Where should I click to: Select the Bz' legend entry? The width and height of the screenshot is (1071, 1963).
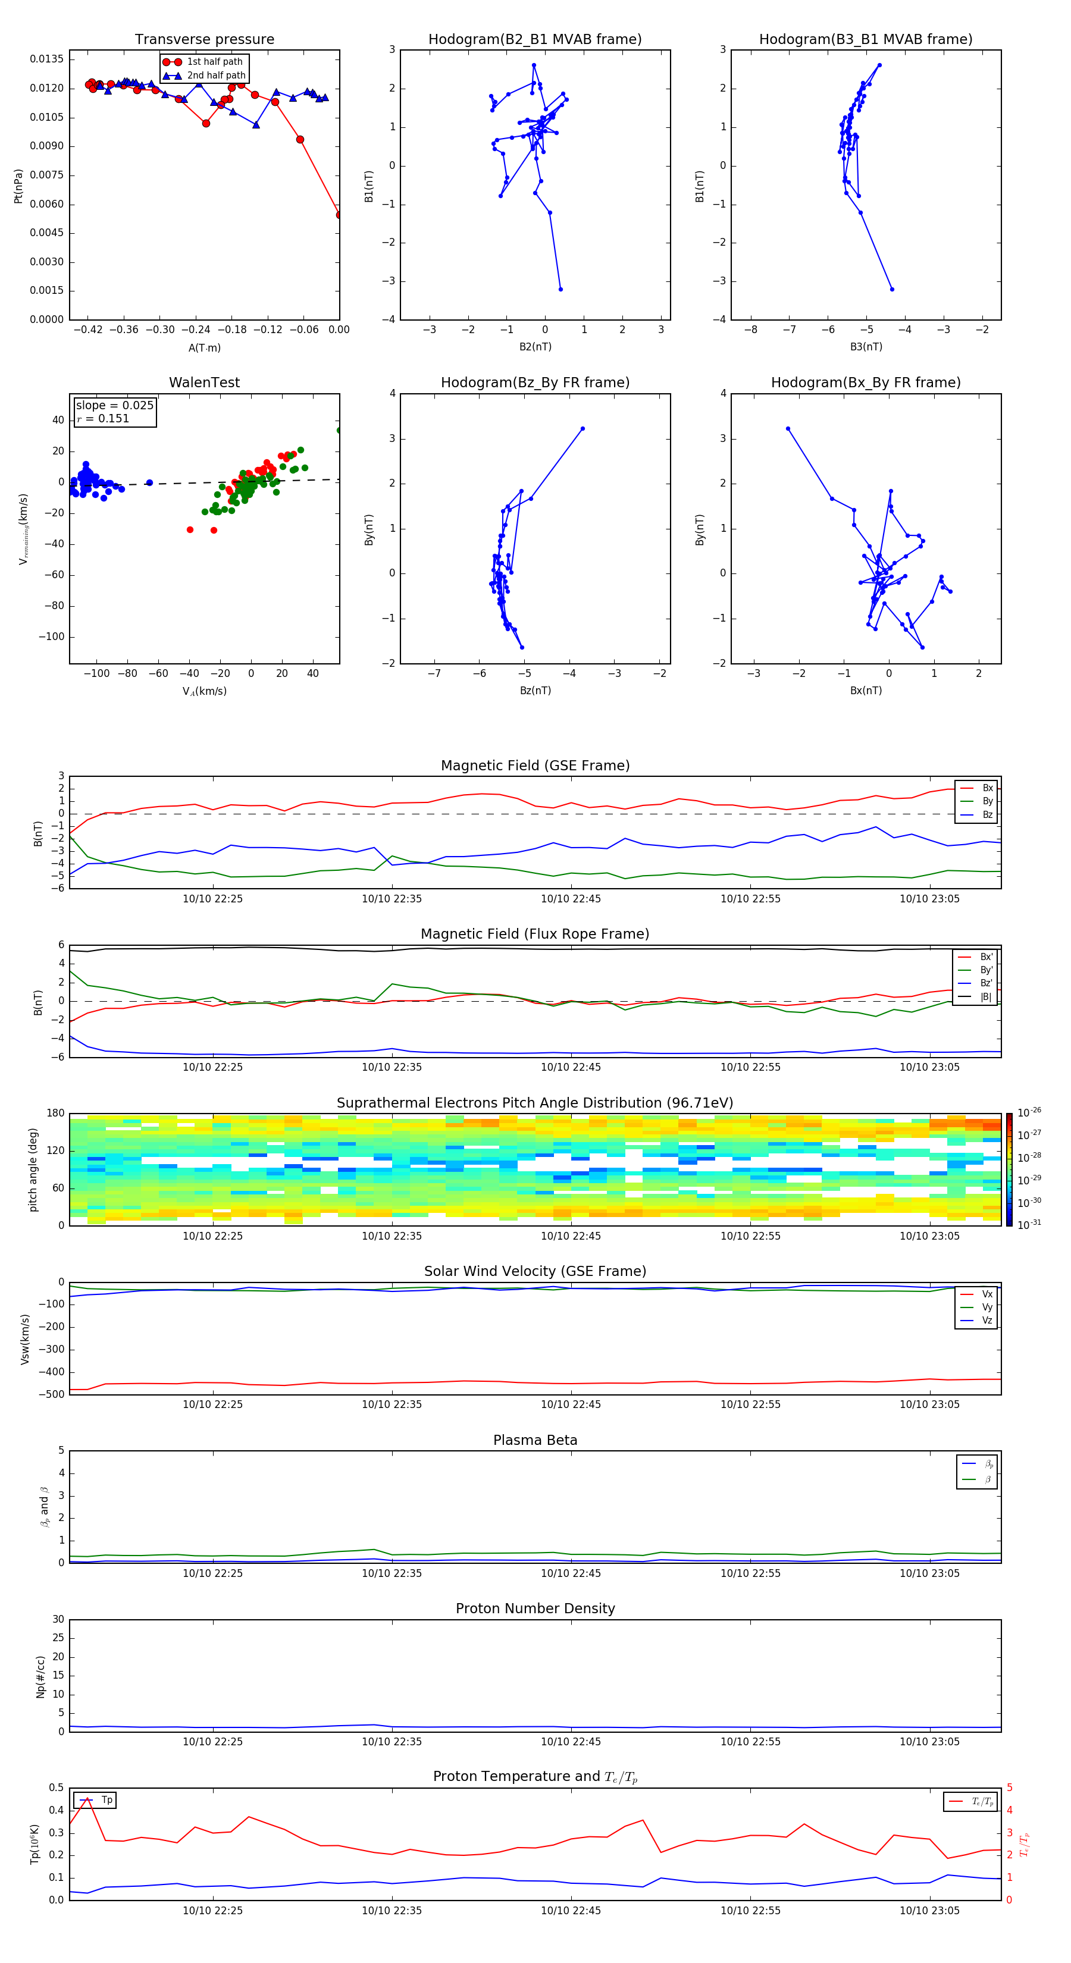point(975,983)
